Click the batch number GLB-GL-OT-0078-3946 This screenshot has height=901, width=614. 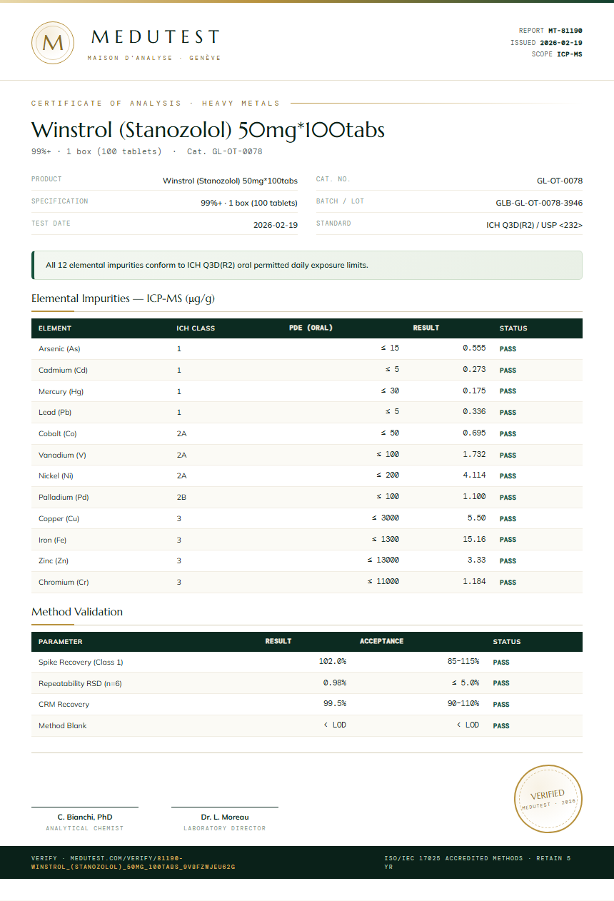(x=539, y=203)
